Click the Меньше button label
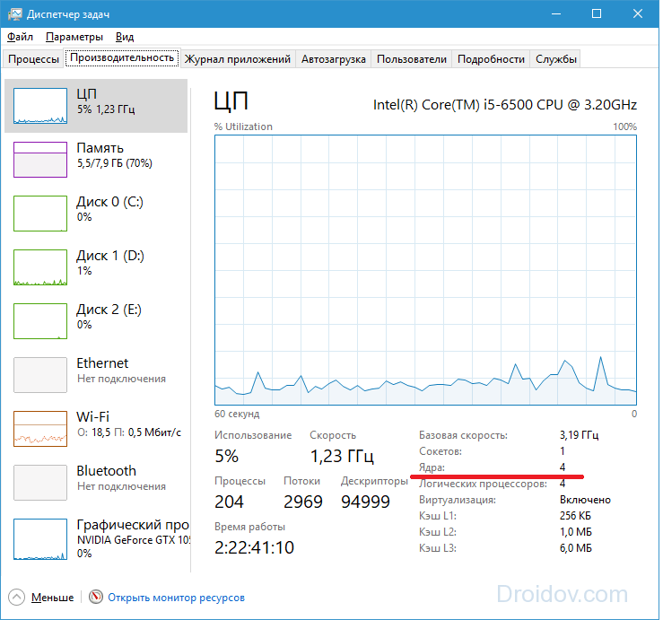Viewport: 663px width, 620px height. [52, 598]
